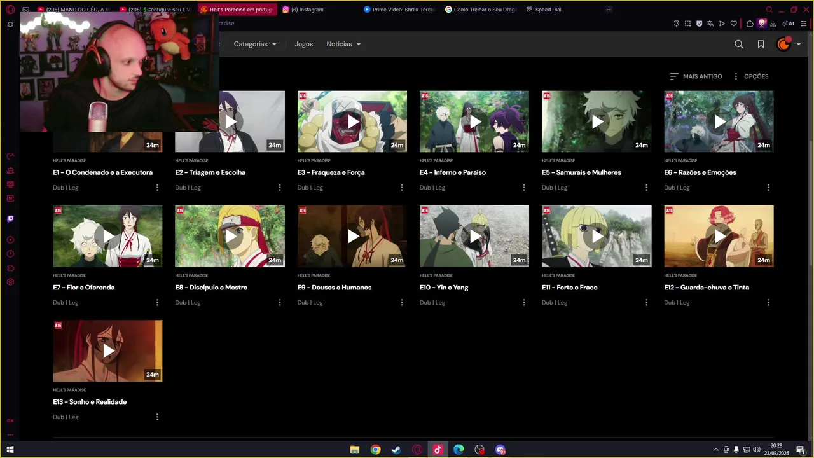Open more options for E9 episode
This screenshot has width=814, height=458.
pyautogui.click(x=401, y=303)
